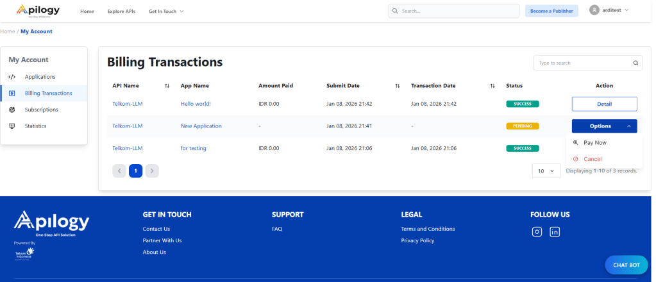This screenshot has width=656, height=282.
Task: Open Subscriptions in My Account sidebar
Action: click(x=41, y=110)
